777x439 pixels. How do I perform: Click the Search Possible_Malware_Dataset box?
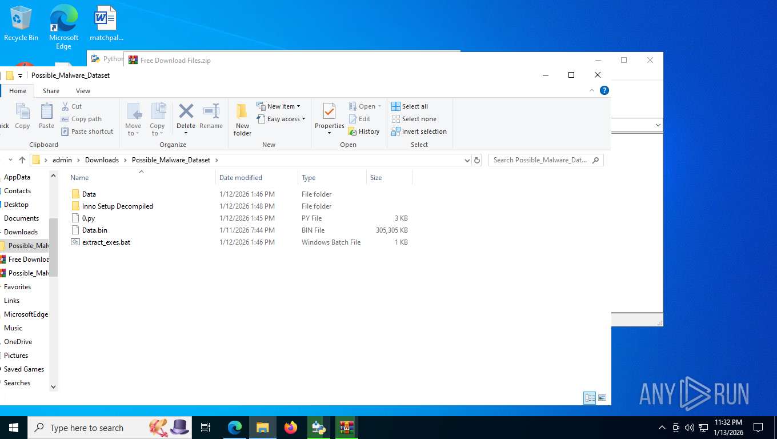click(546, 160)
